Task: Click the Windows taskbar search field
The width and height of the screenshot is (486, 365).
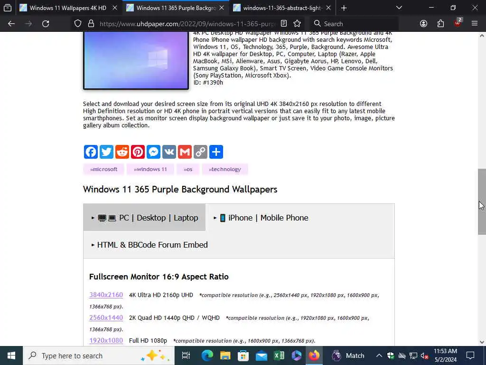Action: point(99,355)
